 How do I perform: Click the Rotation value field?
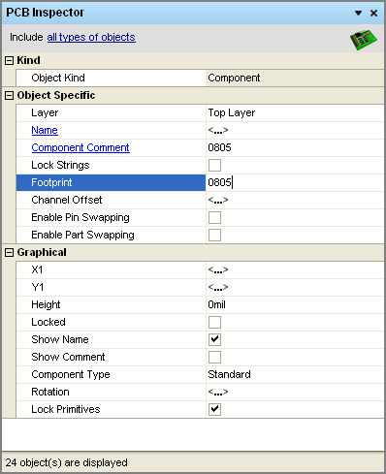pyautogui.click(x=295, y=392)
